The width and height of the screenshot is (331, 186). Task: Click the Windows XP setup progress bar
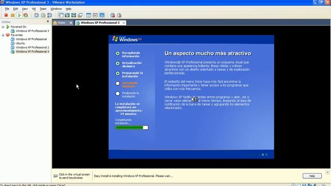click(132, 128)
